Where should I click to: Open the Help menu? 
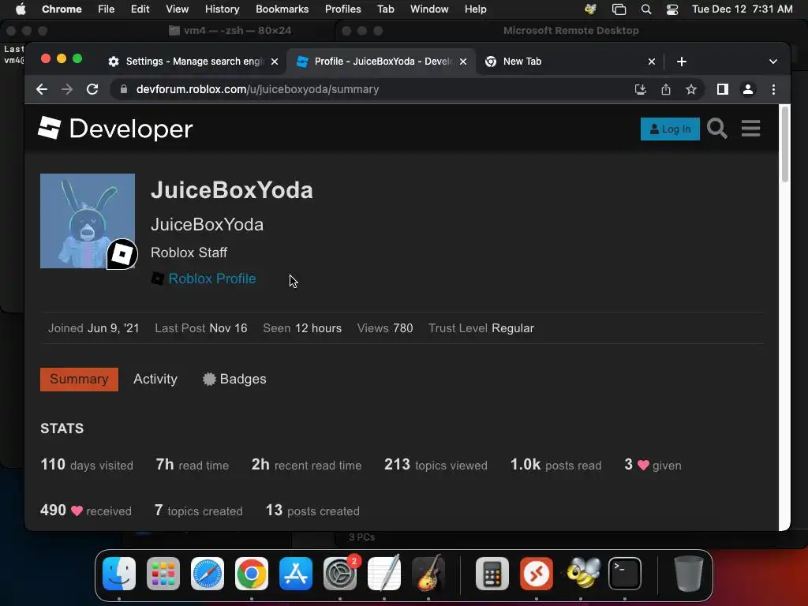click(x=475, y=9)
